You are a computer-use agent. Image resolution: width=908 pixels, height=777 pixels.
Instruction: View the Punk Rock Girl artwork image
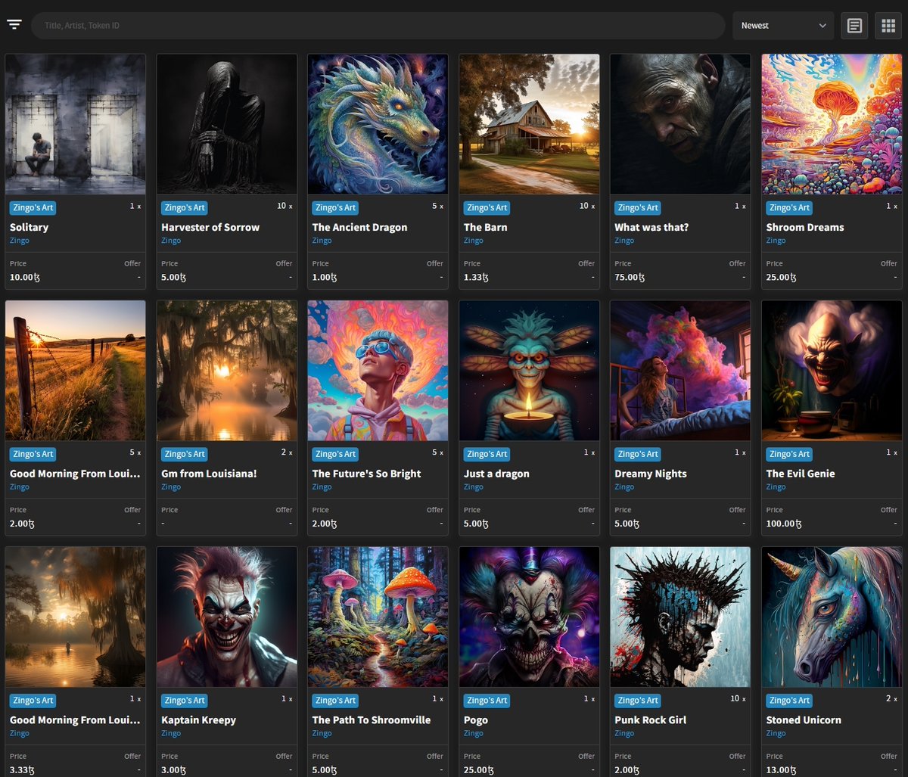coord(681,617)
